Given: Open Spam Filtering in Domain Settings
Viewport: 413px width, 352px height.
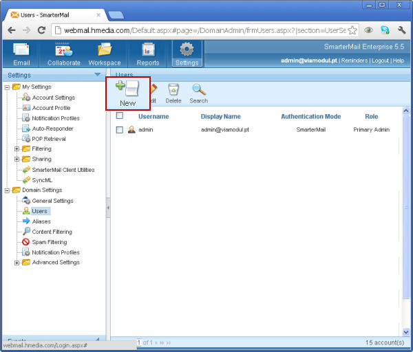Looking at the screenshot, I should [x=50, y=242].
